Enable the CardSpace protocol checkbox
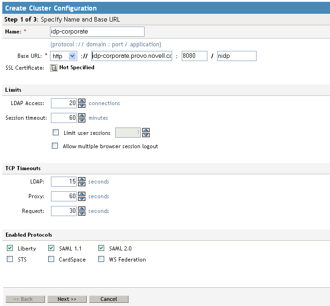This screenshot has width=330, height=306. pyautogui.click(x=51, y=259)
